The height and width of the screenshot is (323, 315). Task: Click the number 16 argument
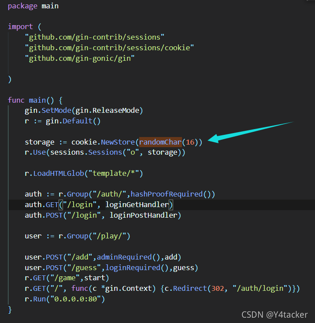(190, 142)
